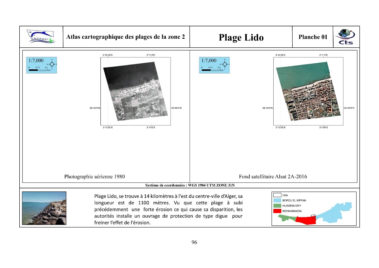This screenshot has height=268, width=379.
Task: Click the CTS globe logo
Action: (346, 37)
